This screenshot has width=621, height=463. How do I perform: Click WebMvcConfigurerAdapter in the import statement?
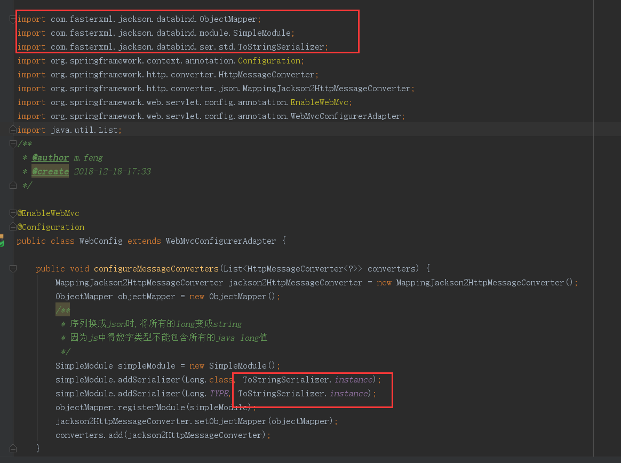coord(346,116)
